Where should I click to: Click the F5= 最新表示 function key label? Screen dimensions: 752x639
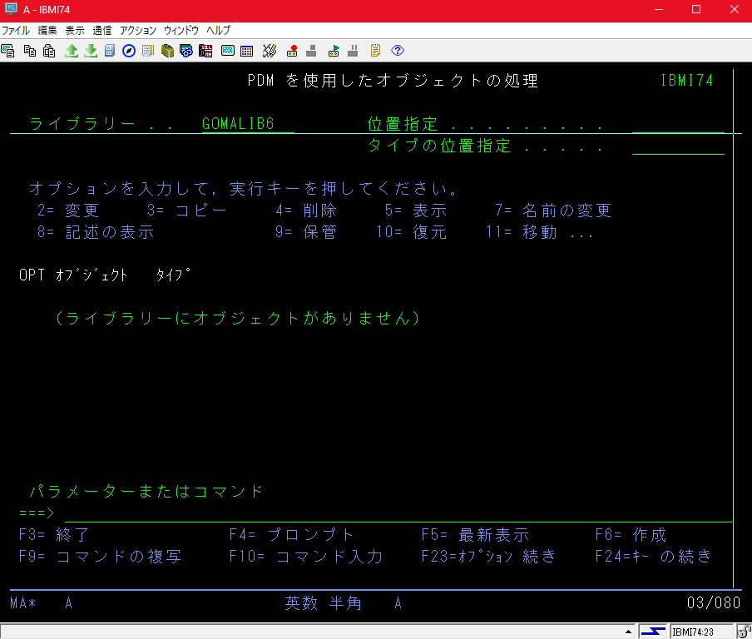(475, 534)
